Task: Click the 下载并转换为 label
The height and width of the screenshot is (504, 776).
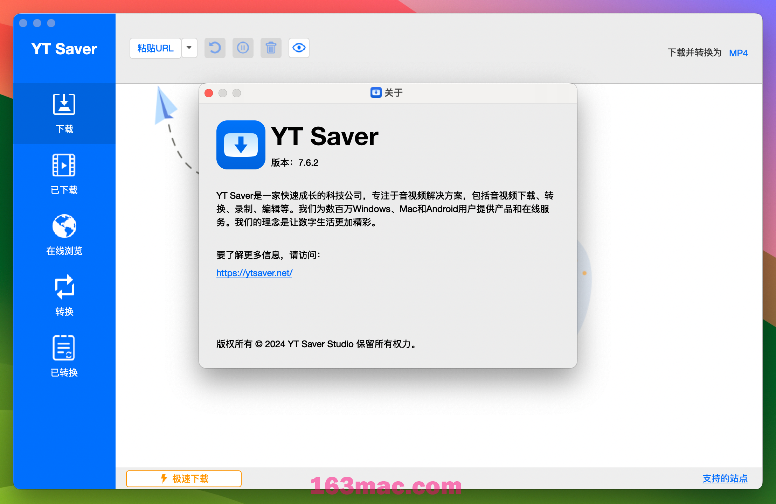Action: click(694, 52)
